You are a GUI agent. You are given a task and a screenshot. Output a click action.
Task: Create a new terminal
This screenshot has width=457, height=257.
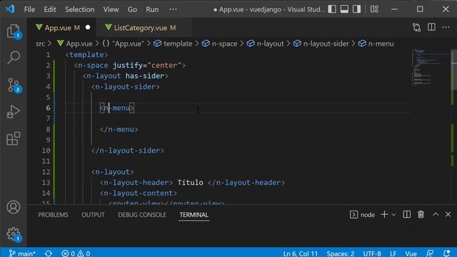tap(384, 214)
